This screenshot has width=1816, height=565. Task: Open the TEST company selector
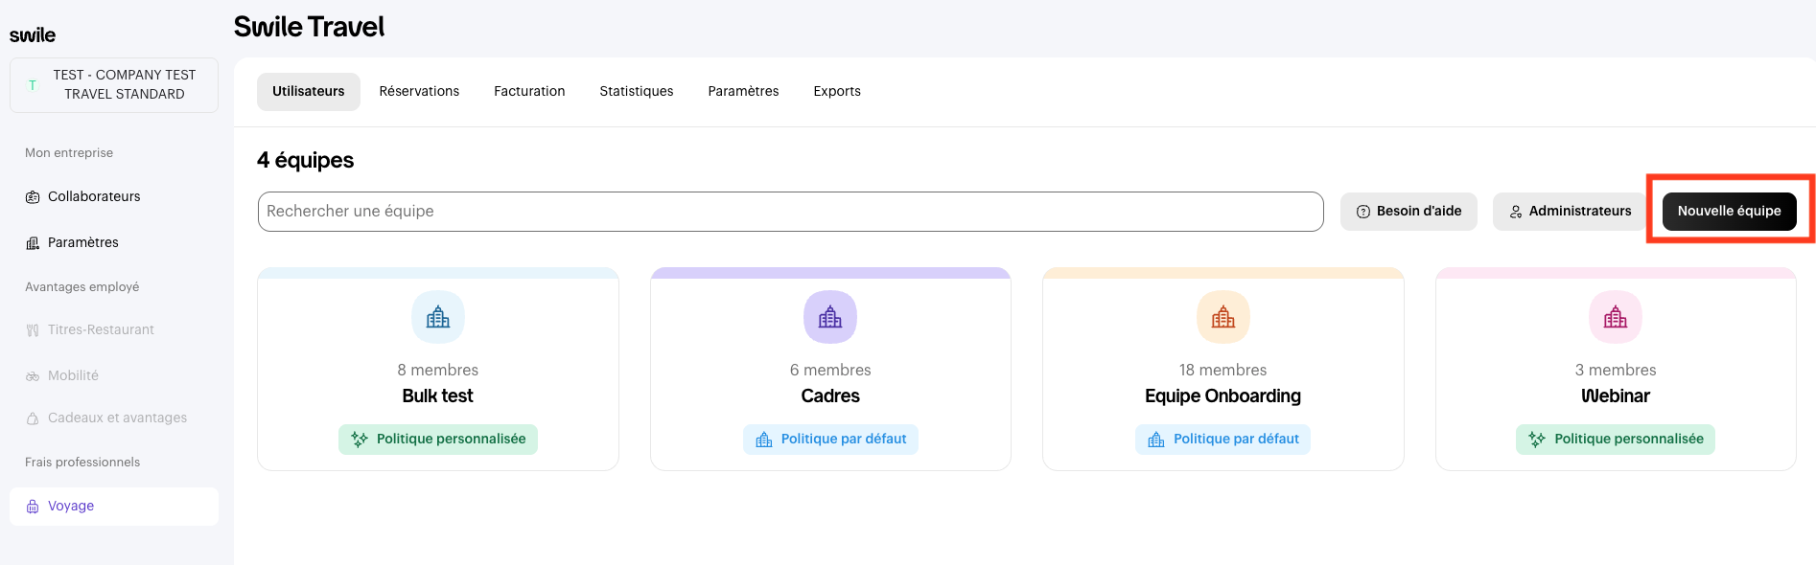pyautogui.click(x=114, y=84)
